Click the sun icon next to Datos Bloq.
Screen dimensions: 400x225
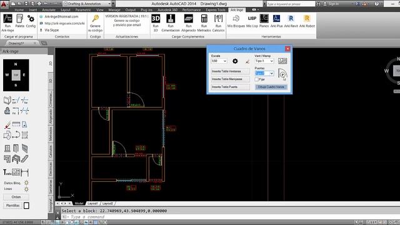tap(26, 182)
